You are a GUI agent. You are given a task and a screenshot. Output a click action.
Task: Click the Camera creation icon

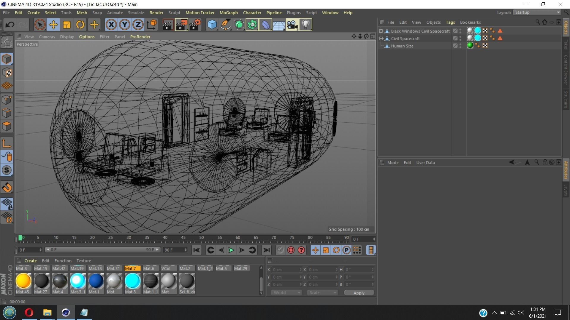[x=292, y=25]
